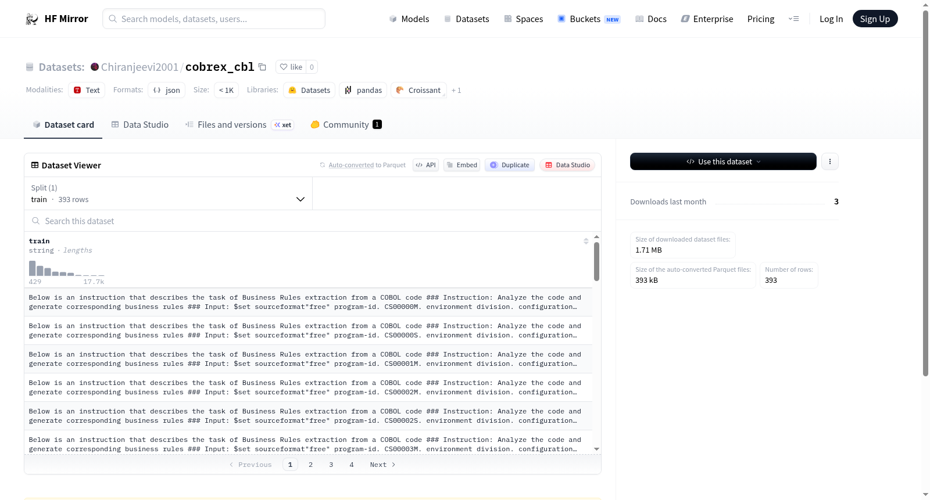Filter by the json format tag
The width and height of the screenshot is (930, 500).
pyautogui.click(x=166, y=90)
